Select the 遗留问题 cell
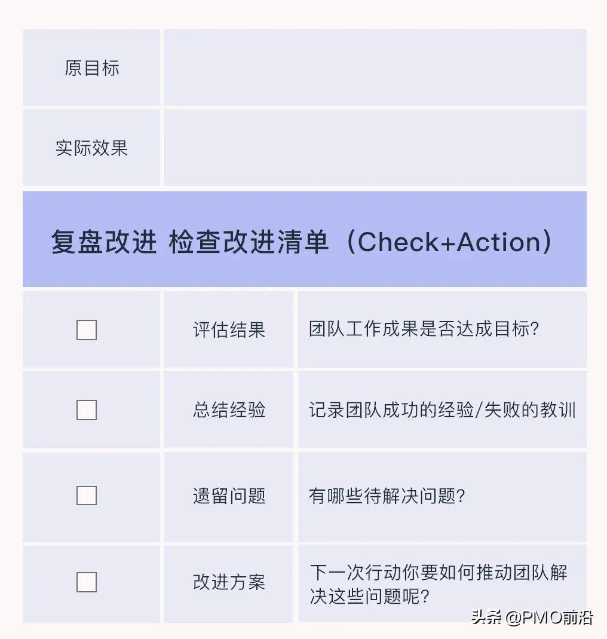Viewport: 607px width, 639px height. 229,497
